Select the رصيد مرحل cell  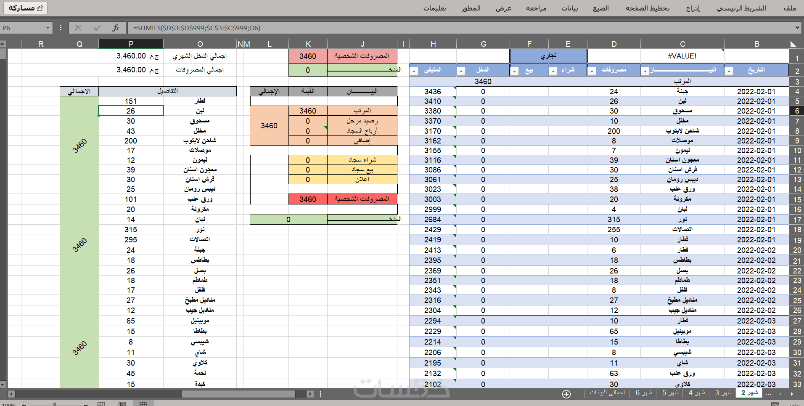point(362,121)
